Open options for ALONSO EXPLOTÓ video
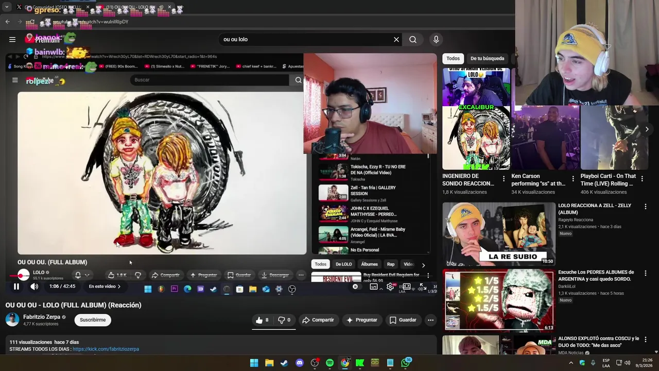This screenshot has width=659, height=371. tap(645, 340)
